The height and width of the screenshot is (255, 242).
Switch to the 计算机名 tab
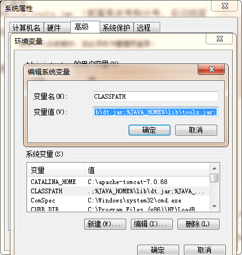point(27,28)
